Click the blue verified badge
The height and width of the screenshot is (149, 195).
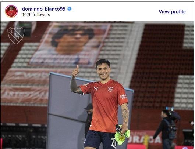click(x=70, y=9)
